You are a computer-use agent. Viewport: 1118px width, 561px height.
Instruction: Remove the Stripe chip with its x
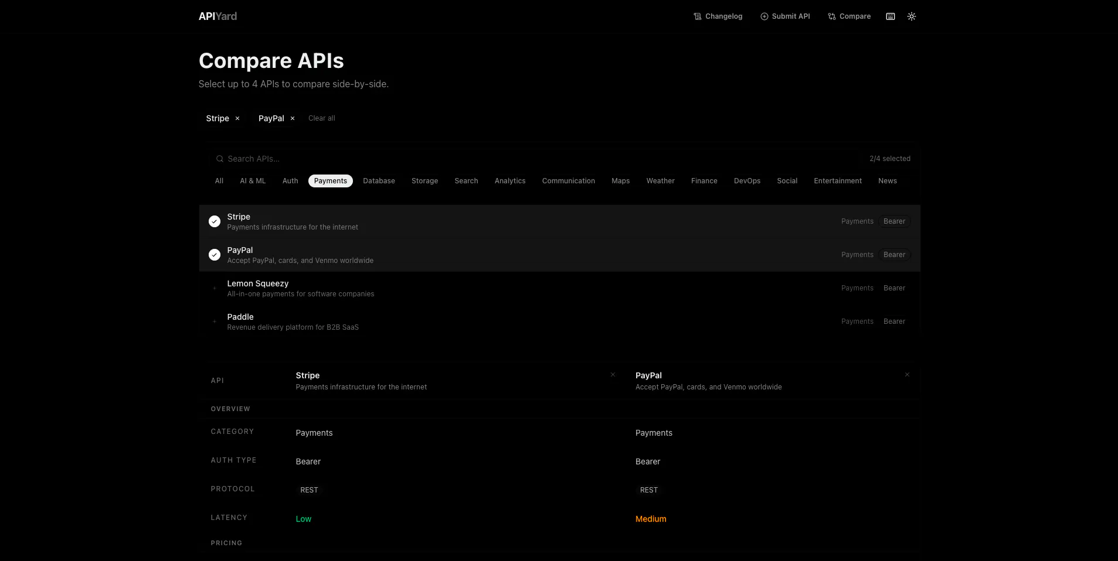pyautogui.click(x=237, y=118)
